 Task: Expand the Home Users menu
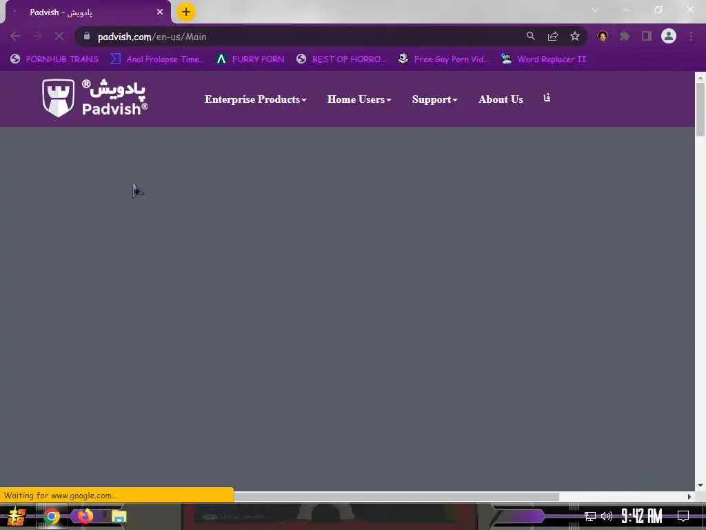click(359, 99)
